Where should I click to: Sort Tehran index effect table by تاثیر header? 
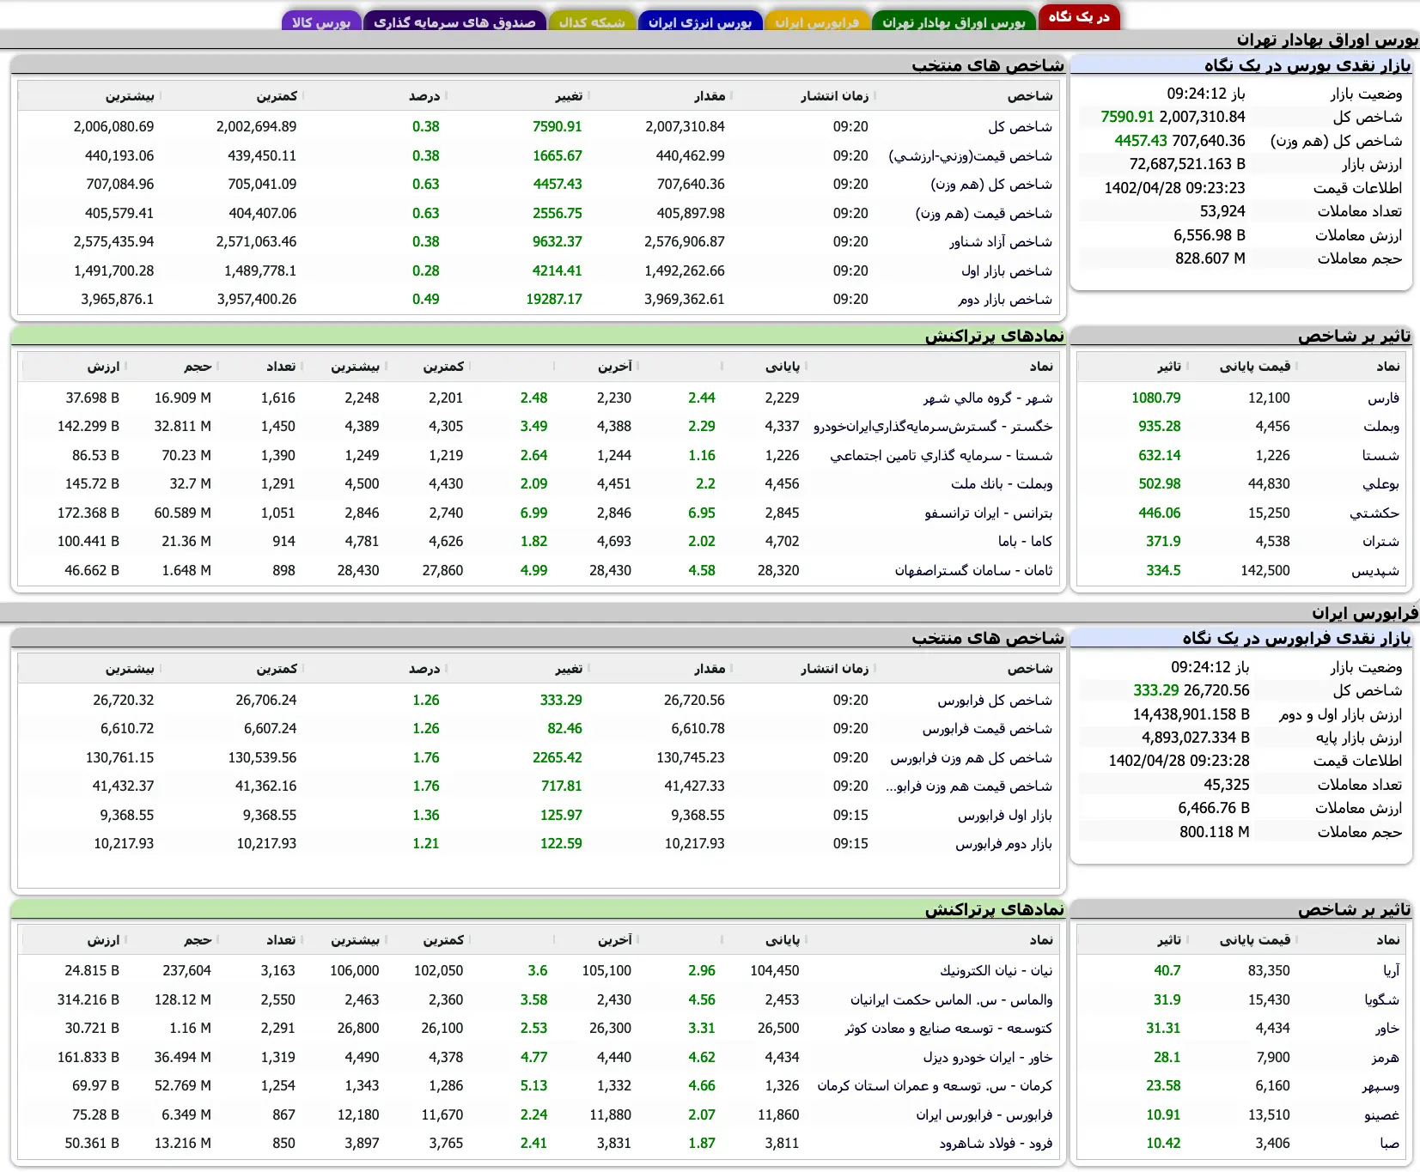point(1168,367)
